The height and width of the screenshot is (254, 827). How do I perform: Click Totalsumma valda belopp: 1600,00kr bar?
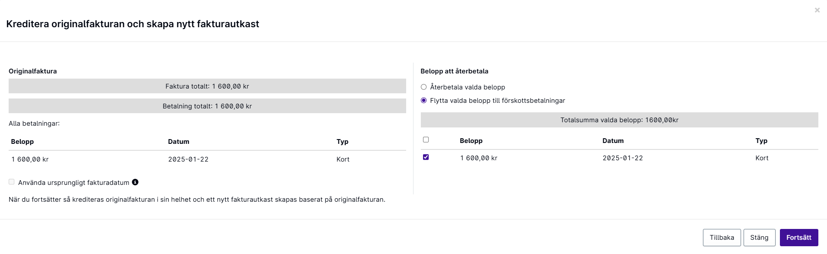620,120
